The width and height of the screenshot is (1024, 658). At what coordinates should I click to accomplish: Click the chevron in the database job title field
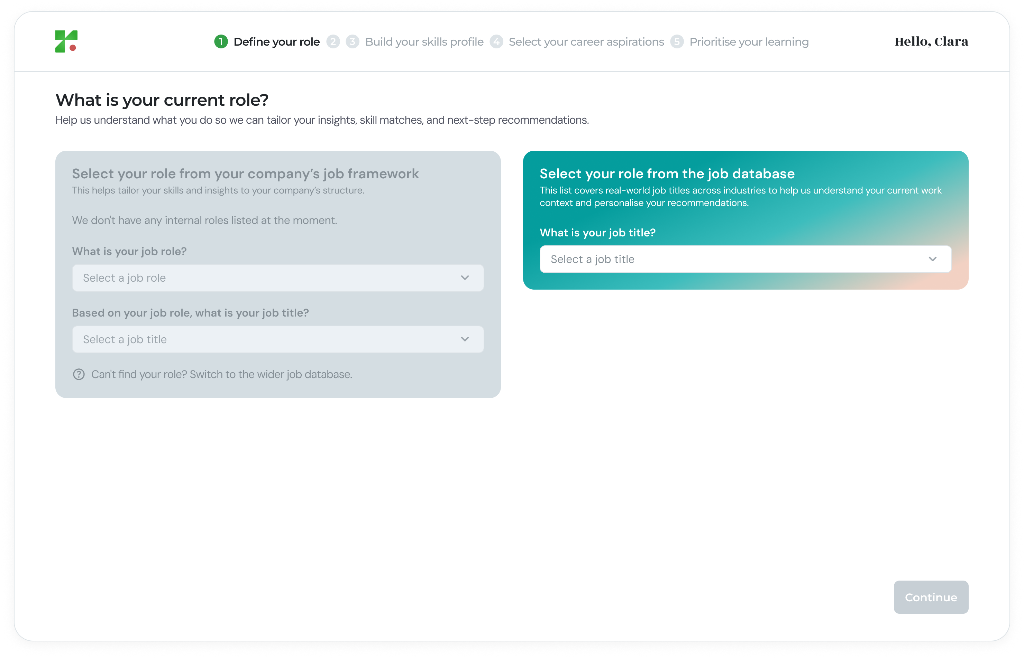tap(932, 259)
